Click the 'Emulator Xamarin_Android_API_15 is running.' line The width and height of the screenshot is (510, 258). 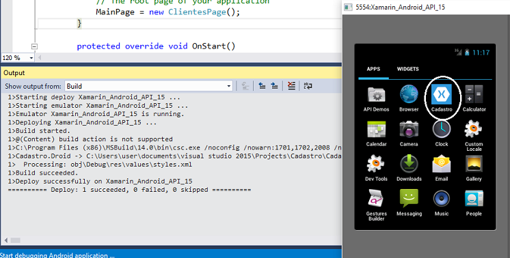[x=96, y=113]
